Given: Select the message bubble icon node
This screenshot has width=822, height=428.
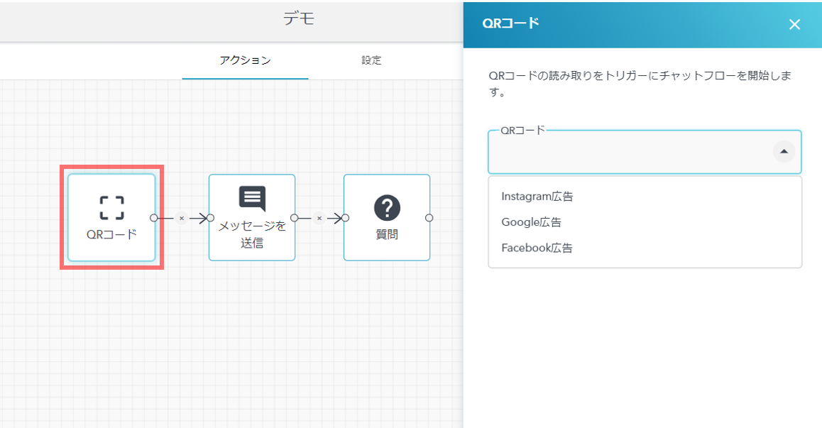Looking at the screenshot, I should [252, 199].
